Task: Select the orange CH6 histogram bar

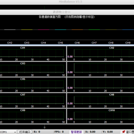Action: point(77,30)
